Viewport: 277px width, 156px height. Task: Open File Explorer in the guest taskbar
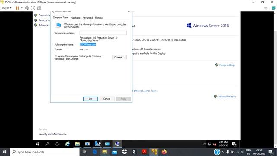(x=77, y=144)
